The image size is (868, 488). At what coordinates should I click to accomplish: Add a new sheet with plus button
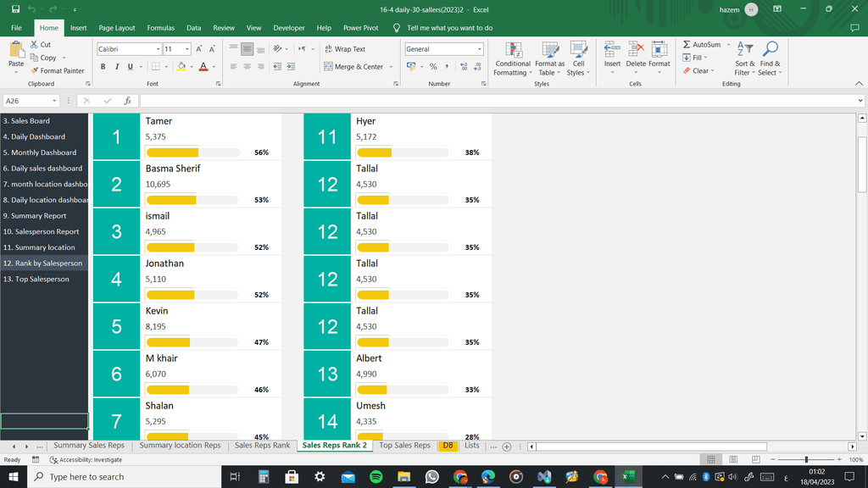coord(507,446)
